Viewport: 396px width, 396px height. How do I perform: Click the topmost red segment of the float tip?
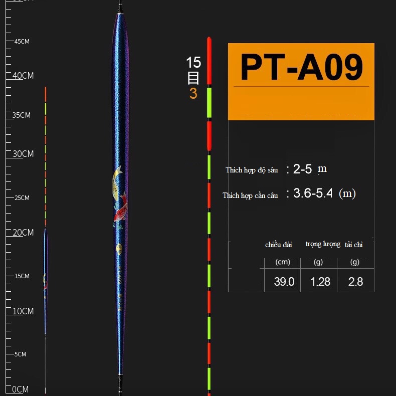pyautogui.click(x=209, y=60)
